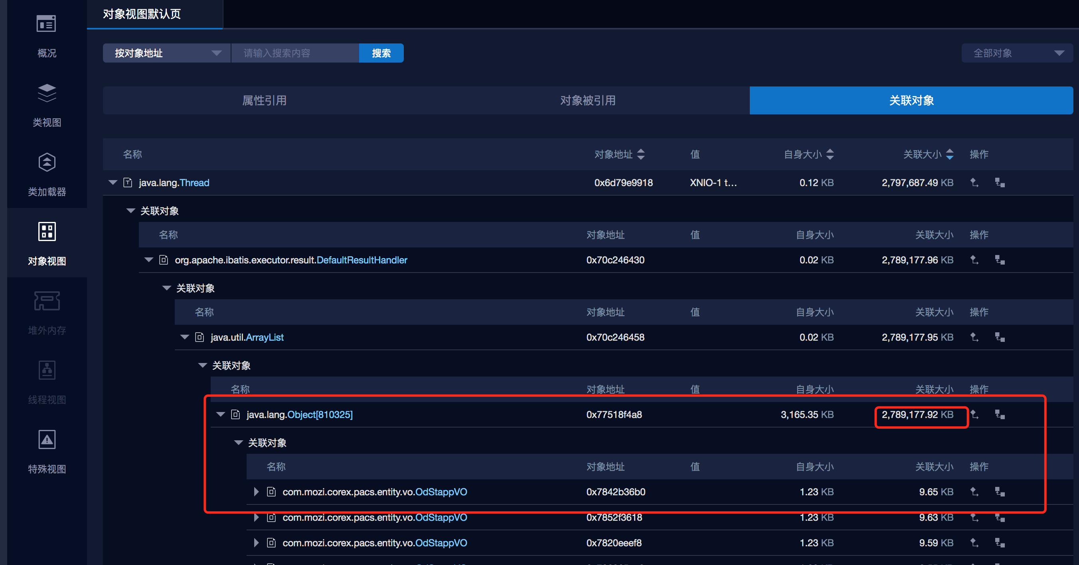Click the tree action icon in the java.lang.Thread row
Viewport: 1079px width, 565px height.
[1000, 182]
